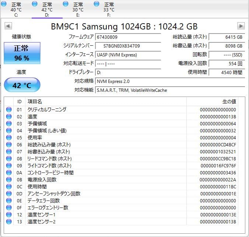Click the 正常 96 % health status button
Viewport: 249px width, 237px height.
22,53
